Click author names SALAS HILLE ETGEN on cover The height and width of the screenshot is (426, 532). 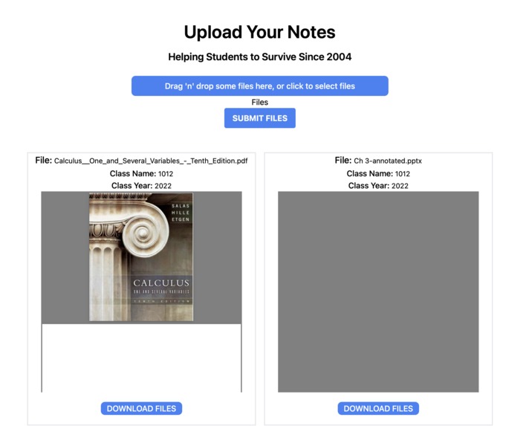pos(180,213)
